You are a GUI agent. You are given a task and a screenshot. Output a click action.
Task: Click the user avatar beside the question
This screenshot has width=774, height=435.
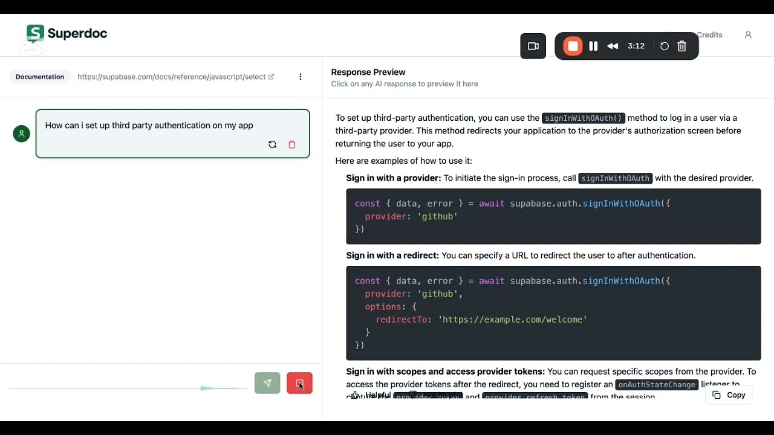click(x=21, y=134)
